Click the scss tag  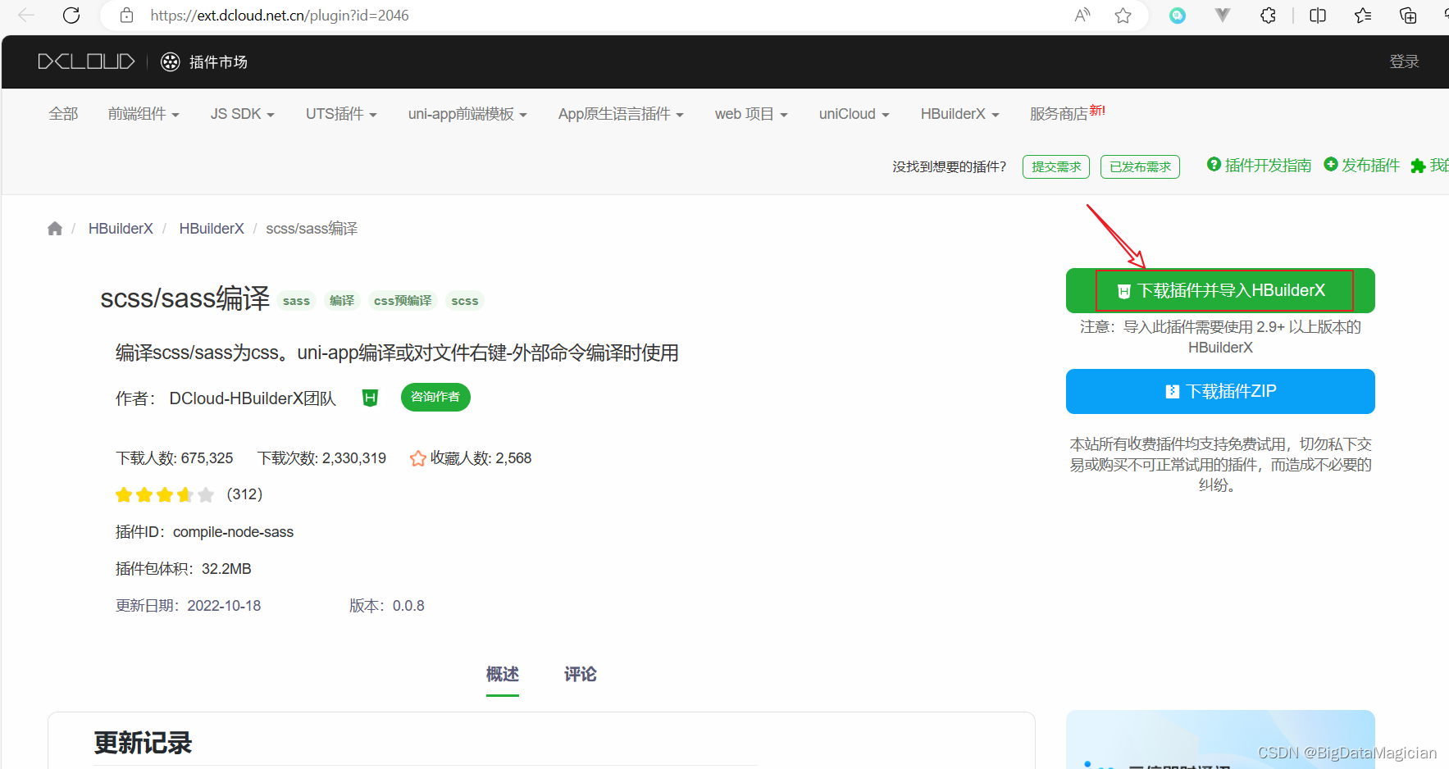464,301
